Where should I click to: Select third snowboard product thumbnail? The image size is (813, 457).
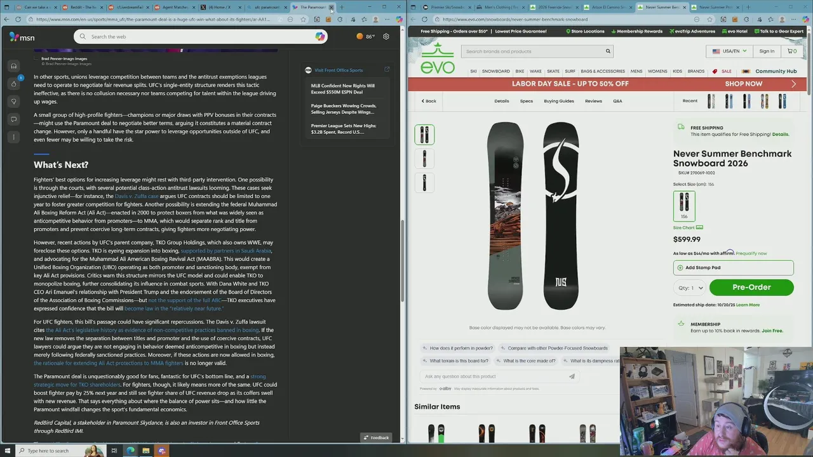point(424,183)
